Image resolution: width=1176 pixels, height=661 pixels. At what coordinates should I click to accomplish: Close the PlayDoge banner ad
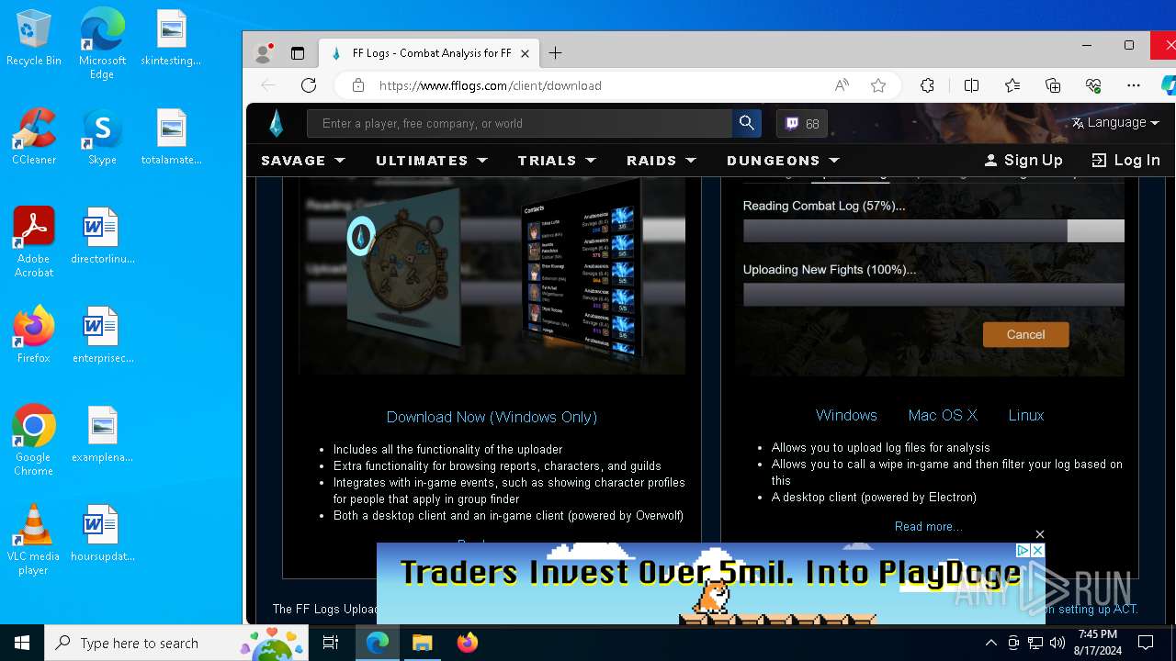[x=1039, y=534]
